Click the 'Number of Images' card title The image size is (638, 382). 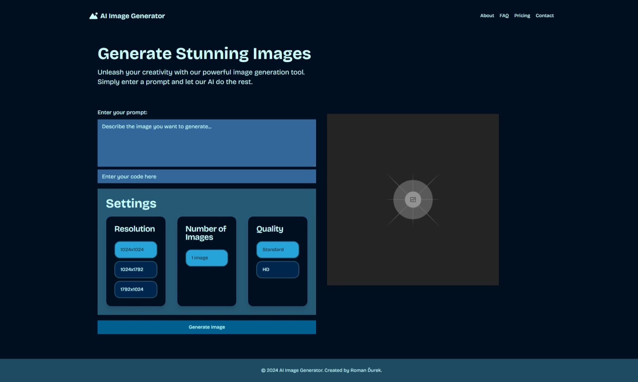[x=206, y=233]
